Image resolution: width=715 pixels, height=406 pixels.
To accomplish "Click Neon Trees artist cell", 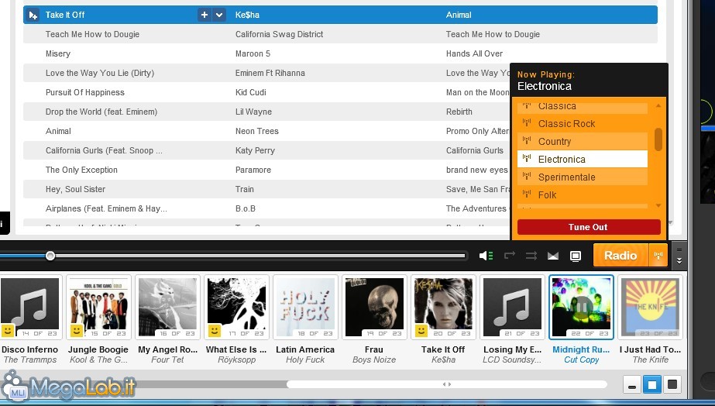I will point(256,132).
